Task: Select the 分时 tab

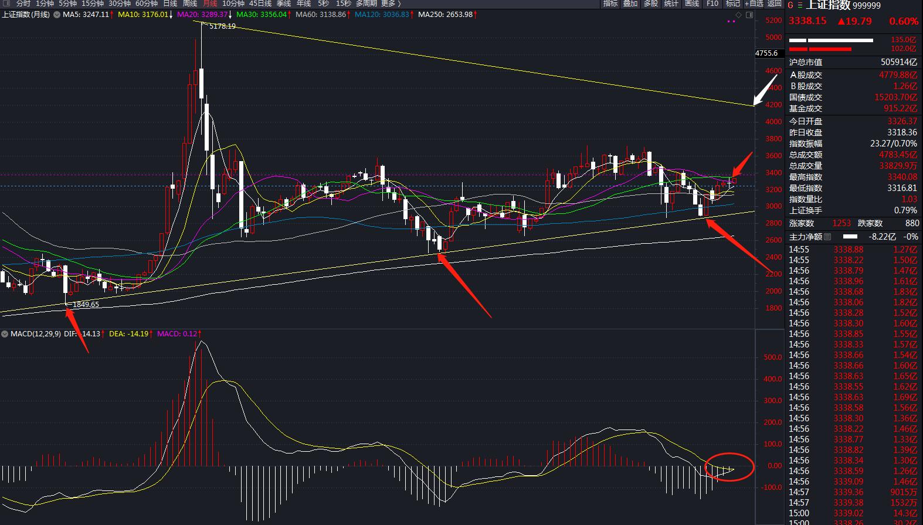Action: tap(23, 4)
